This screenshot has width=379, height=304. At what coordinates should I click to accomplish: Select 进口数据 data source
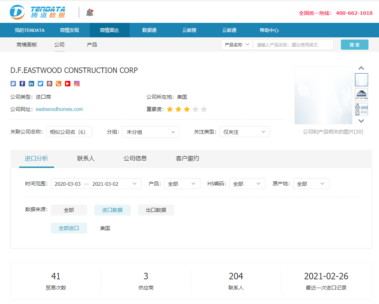coord(113,210)
